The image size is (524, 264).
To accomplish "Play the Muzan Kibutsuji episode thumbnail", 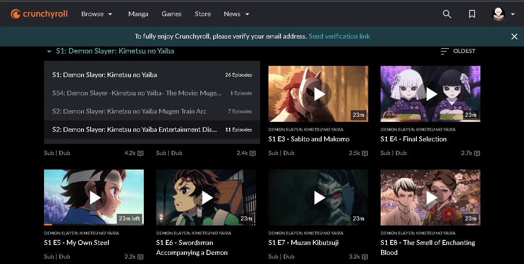I will click(318, 197).
